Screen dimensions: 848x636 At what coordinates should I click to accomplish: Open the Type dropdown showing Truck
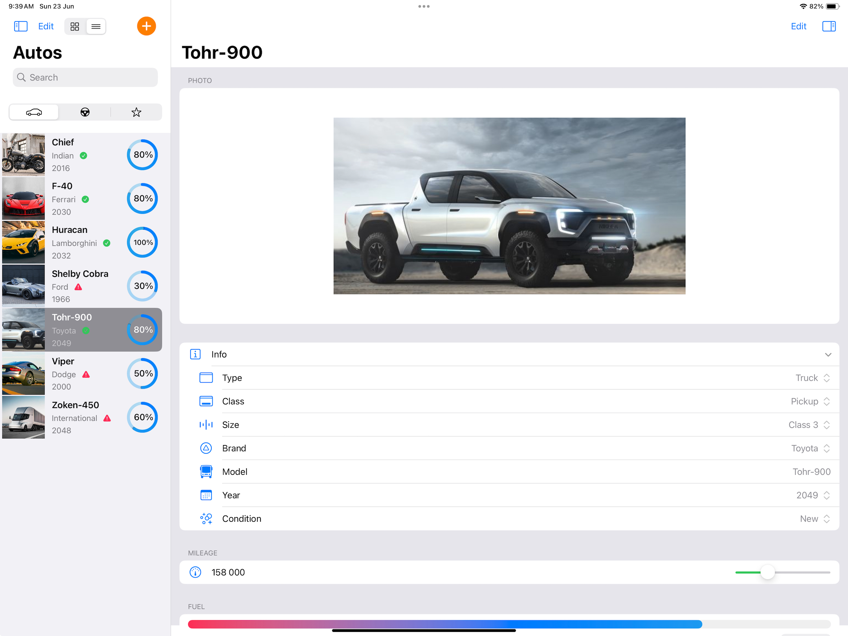(812, 378)
